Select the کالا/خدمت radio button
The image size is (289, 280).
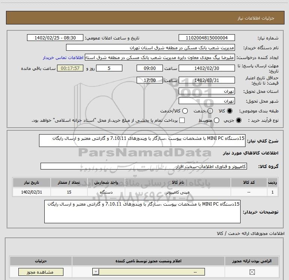[185, 111]
